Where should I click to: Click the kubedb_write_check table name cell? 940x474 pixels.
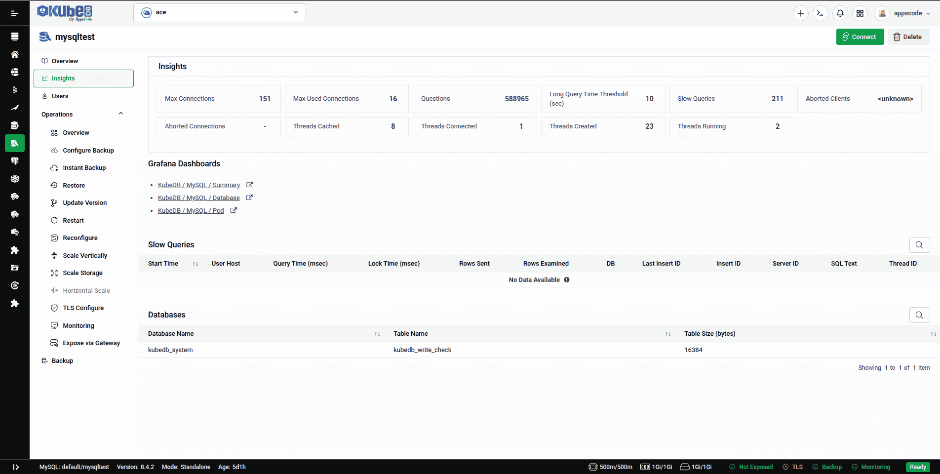tap(423, 350)
